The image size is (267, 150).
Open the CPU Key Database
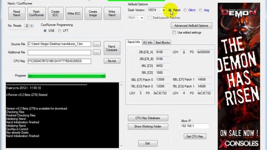pyautogui.click(x=148, y=118)
